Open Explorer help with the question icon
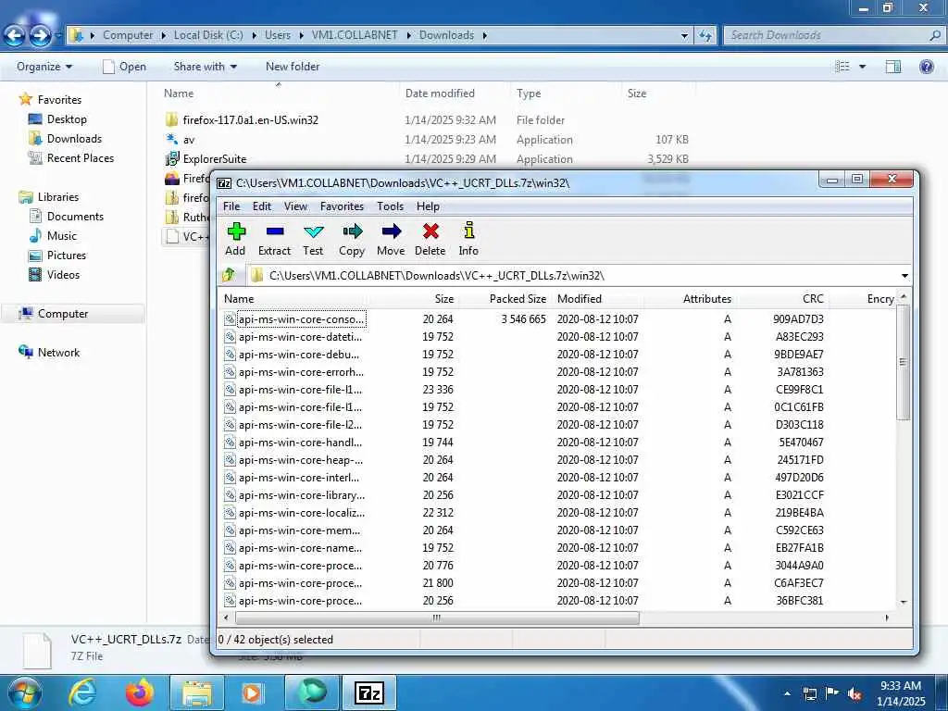Viewport: 948px width, 711px height. 926,67
